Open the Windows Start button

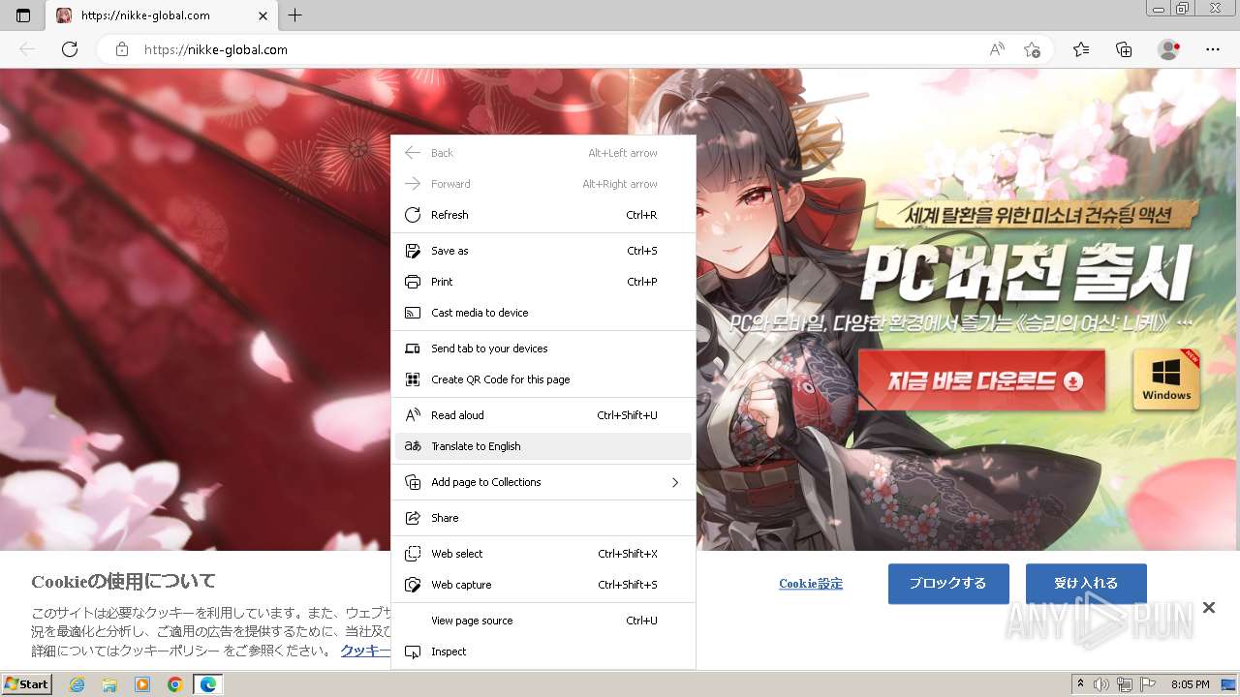(x=26, y=684)
